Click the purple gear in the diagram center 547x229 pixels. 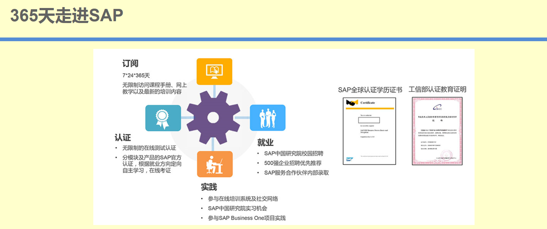point(213,117)
